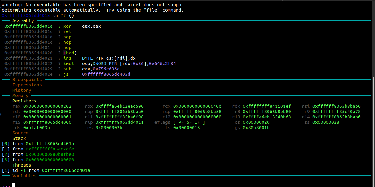Click the 'No executable has been specified' warning
Image resolution: width=375 pixels, height=187 pixels.
coord(94,5)
